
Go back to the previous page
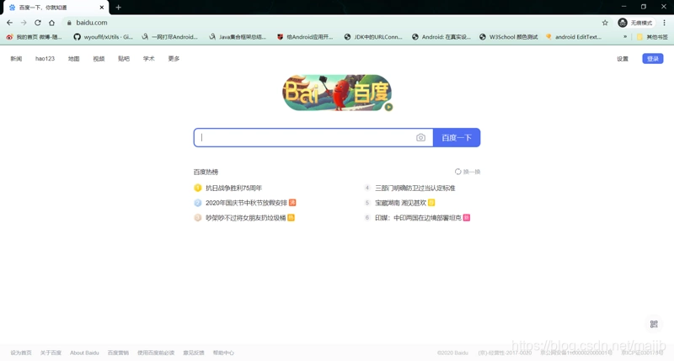pyautogui.click(x=9, y=23)
